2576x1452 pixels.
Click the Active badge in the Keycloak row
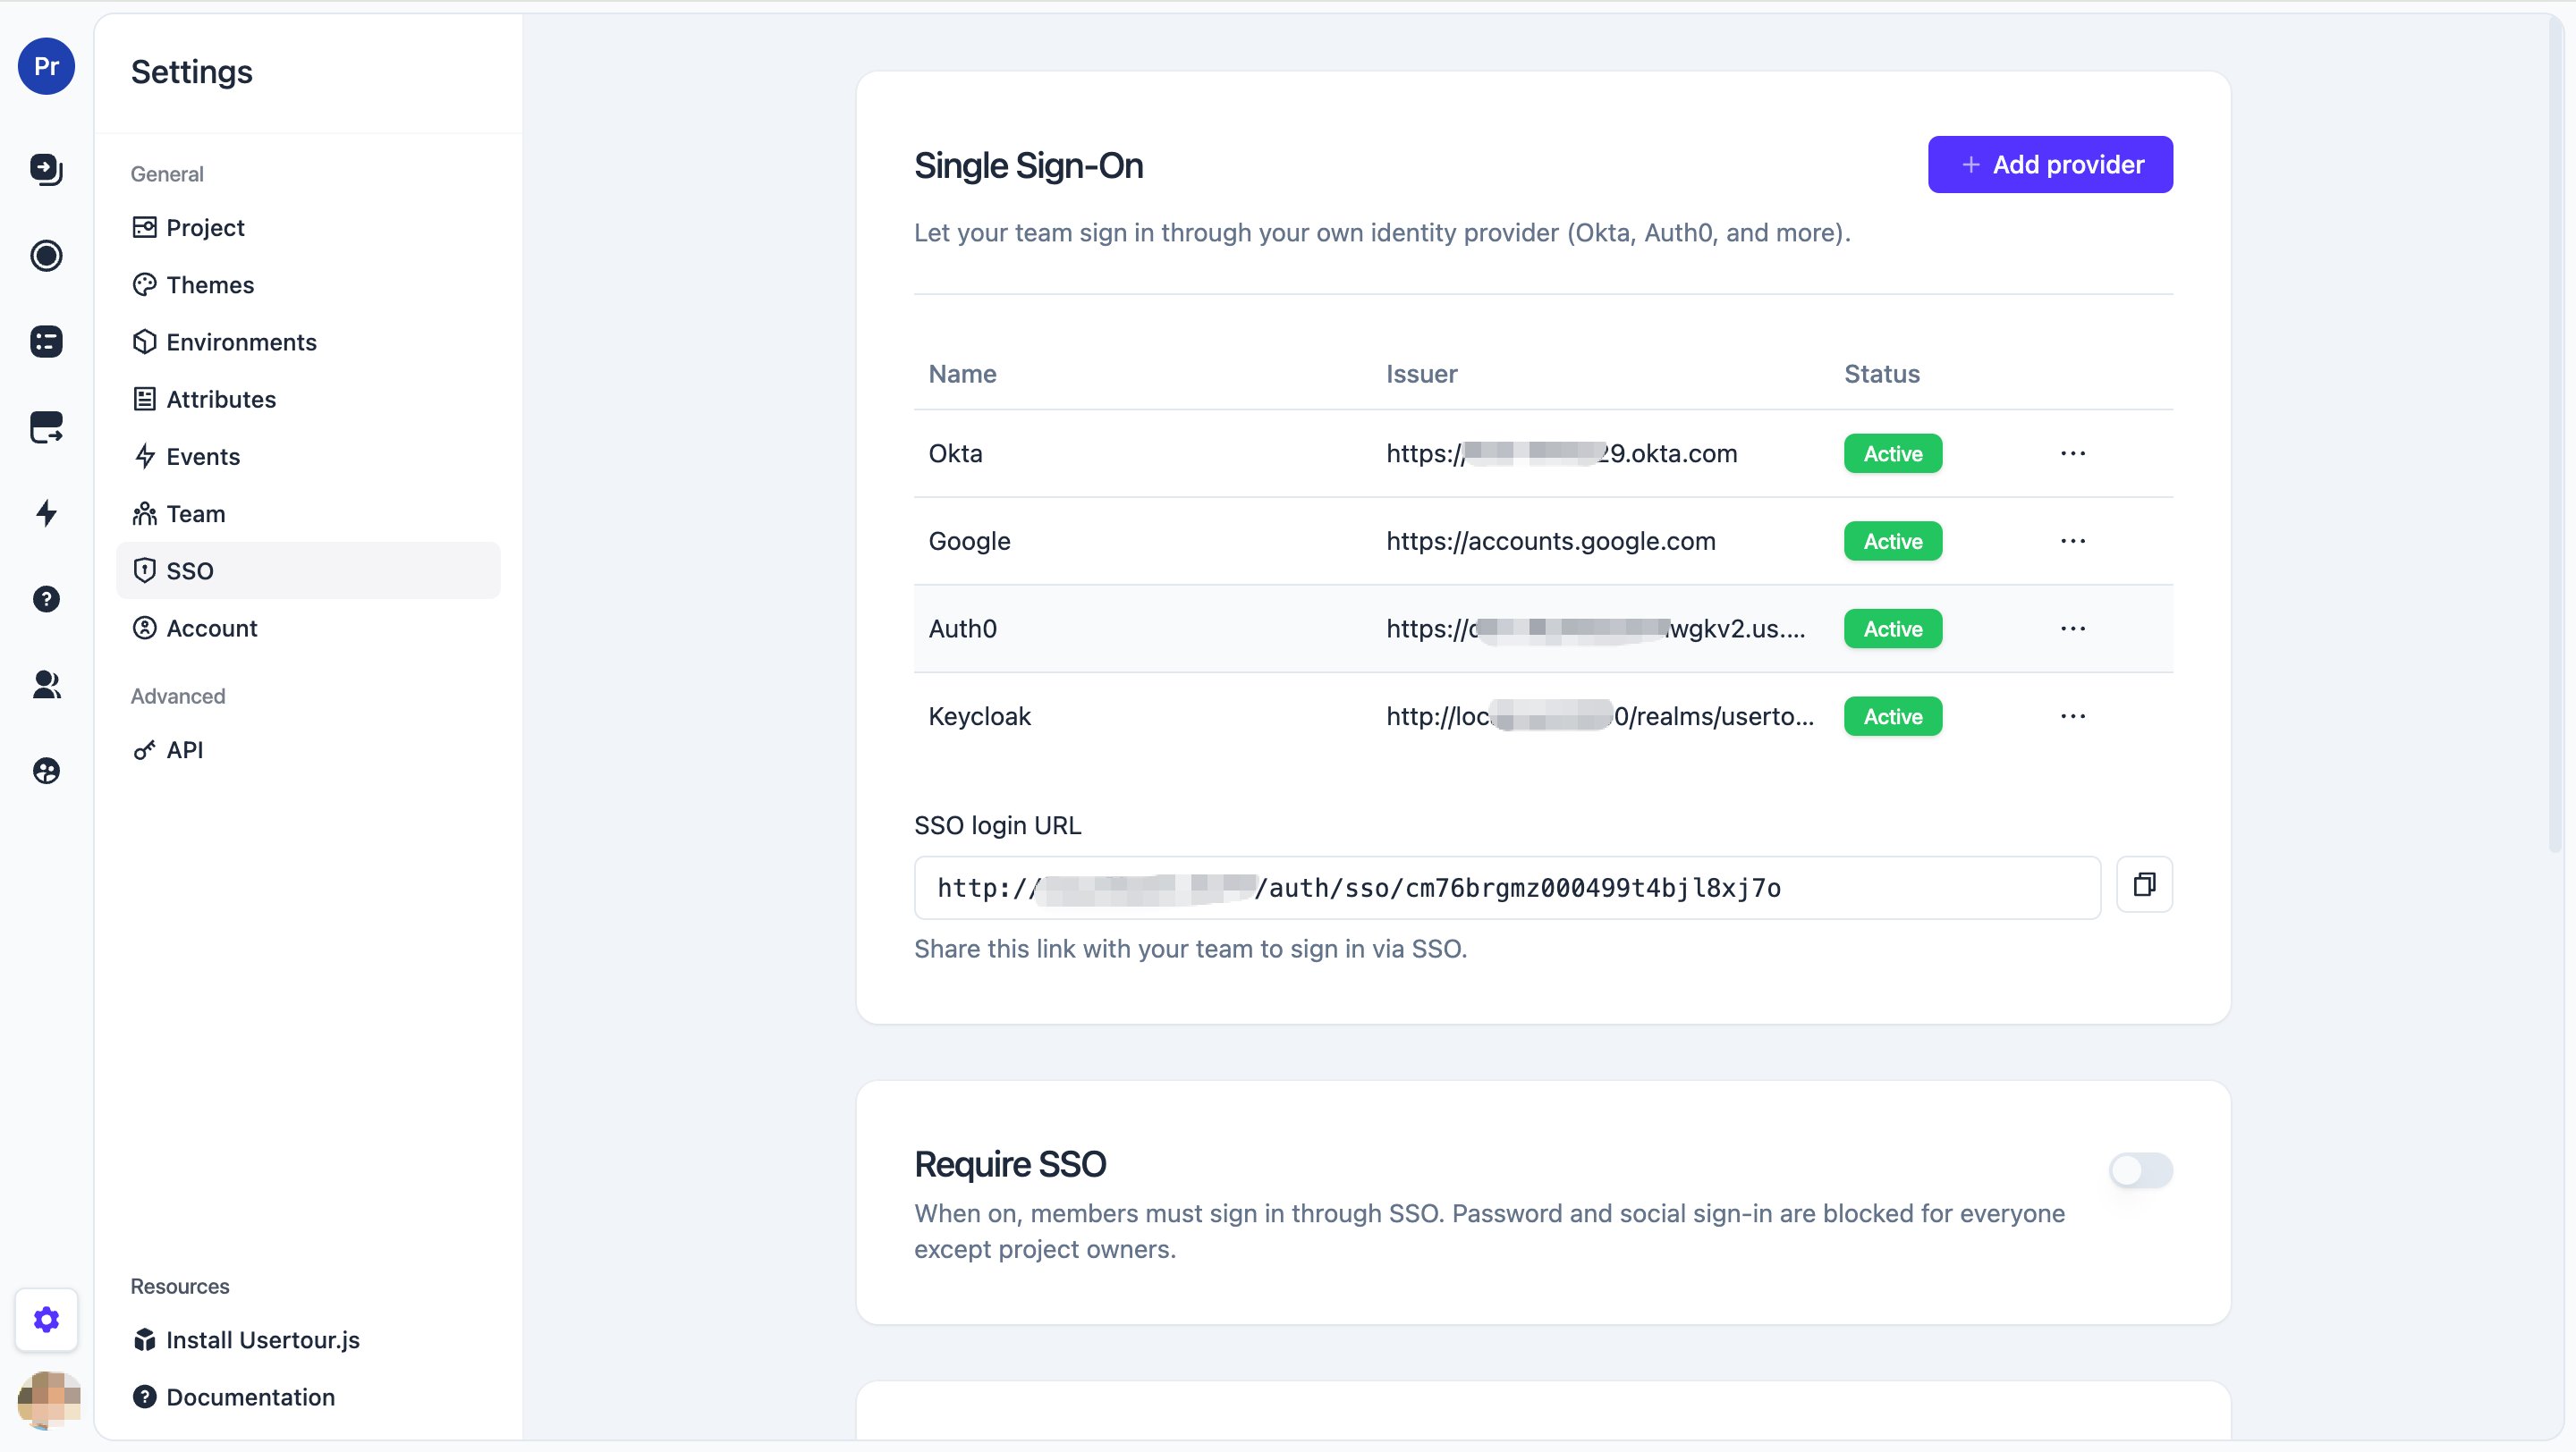(1893, 715)
